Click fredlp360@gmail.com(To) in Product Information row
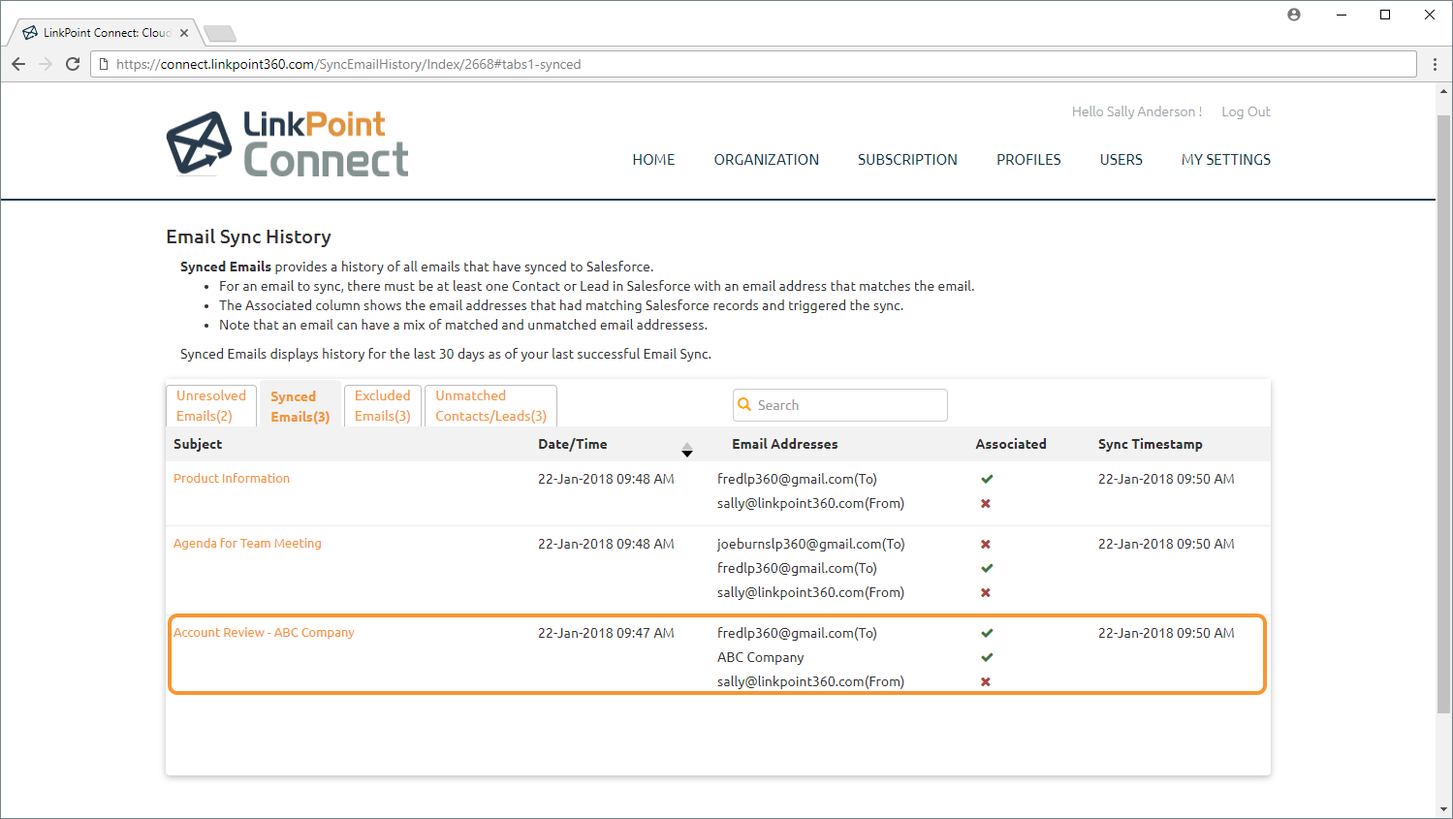Screen dimensions: 1453x819 (797, 479)
